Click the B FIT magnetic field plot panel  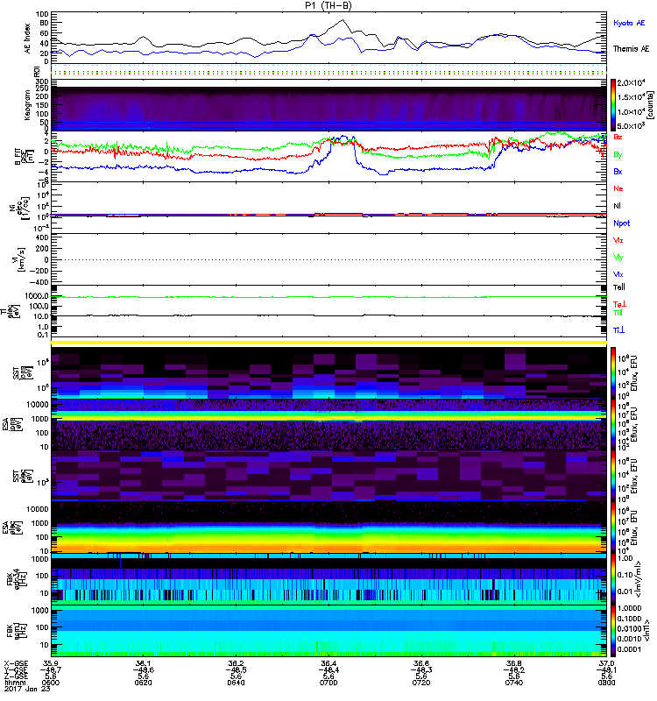[328, 157]
